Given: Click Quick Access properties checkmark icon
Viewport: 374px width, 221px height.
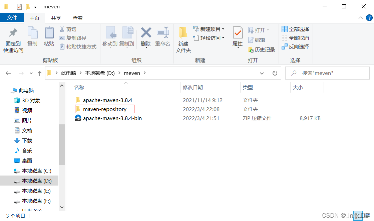Looking at the screenshot, I should pos(19,7).
